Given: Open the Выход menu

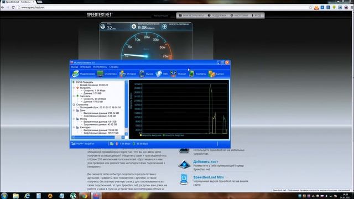Looking at the screenshot, I should 74,67.
